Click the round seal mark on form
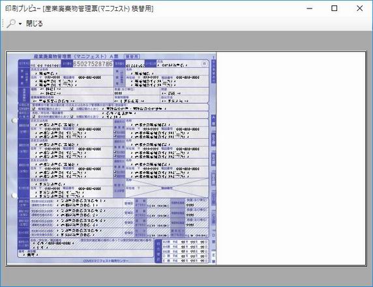This screenshot has height=287, width=373. click(x=204, y=64)
